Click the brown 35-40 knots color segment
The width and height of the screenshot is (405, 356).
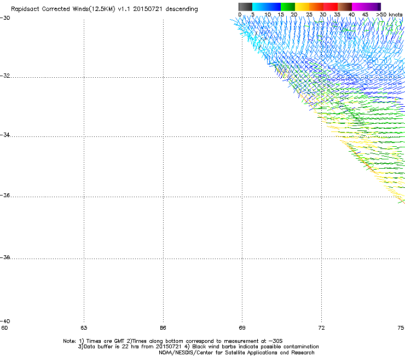(345, 7)
